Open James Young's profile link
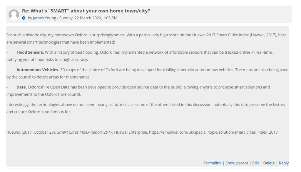The image size is (301, 172). click(x=44, y=18)
